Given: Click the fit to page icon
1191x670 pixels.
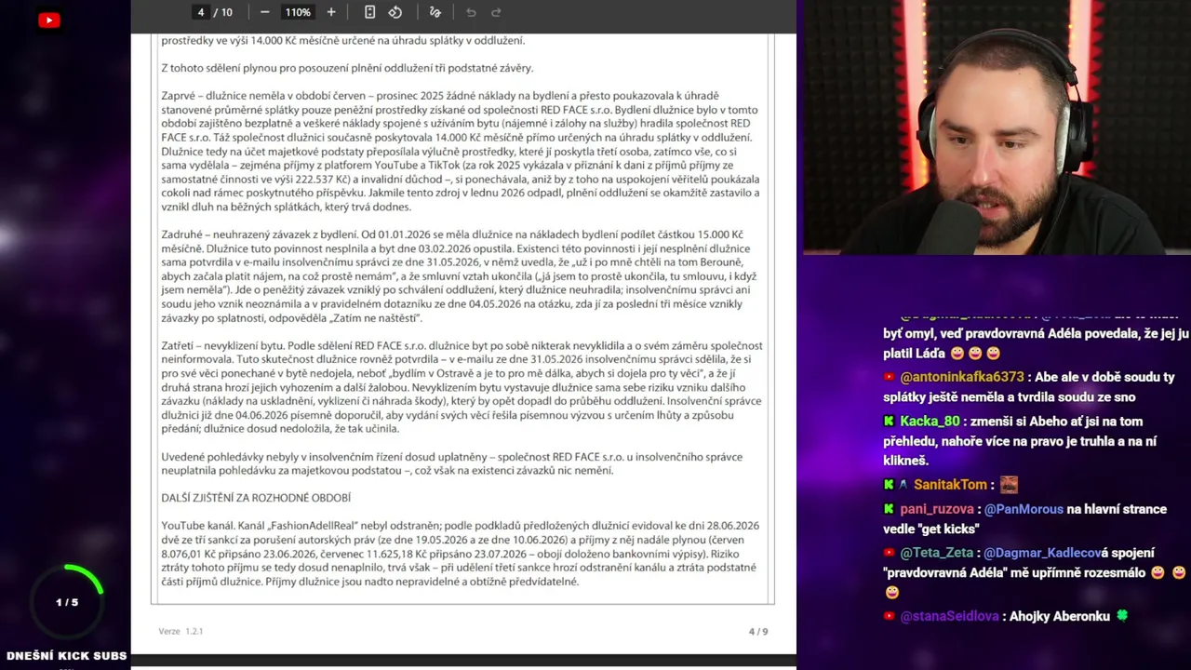Looking at the screenshot, I should pyautogui.click(x=369, y=12).
